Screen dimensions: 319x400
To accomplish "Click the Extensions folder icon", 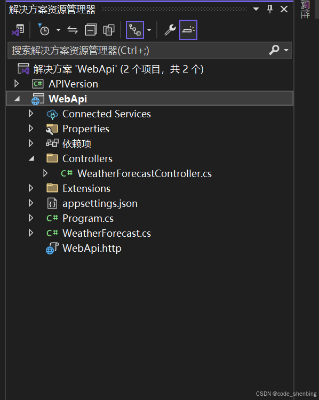I will point(52,188).
